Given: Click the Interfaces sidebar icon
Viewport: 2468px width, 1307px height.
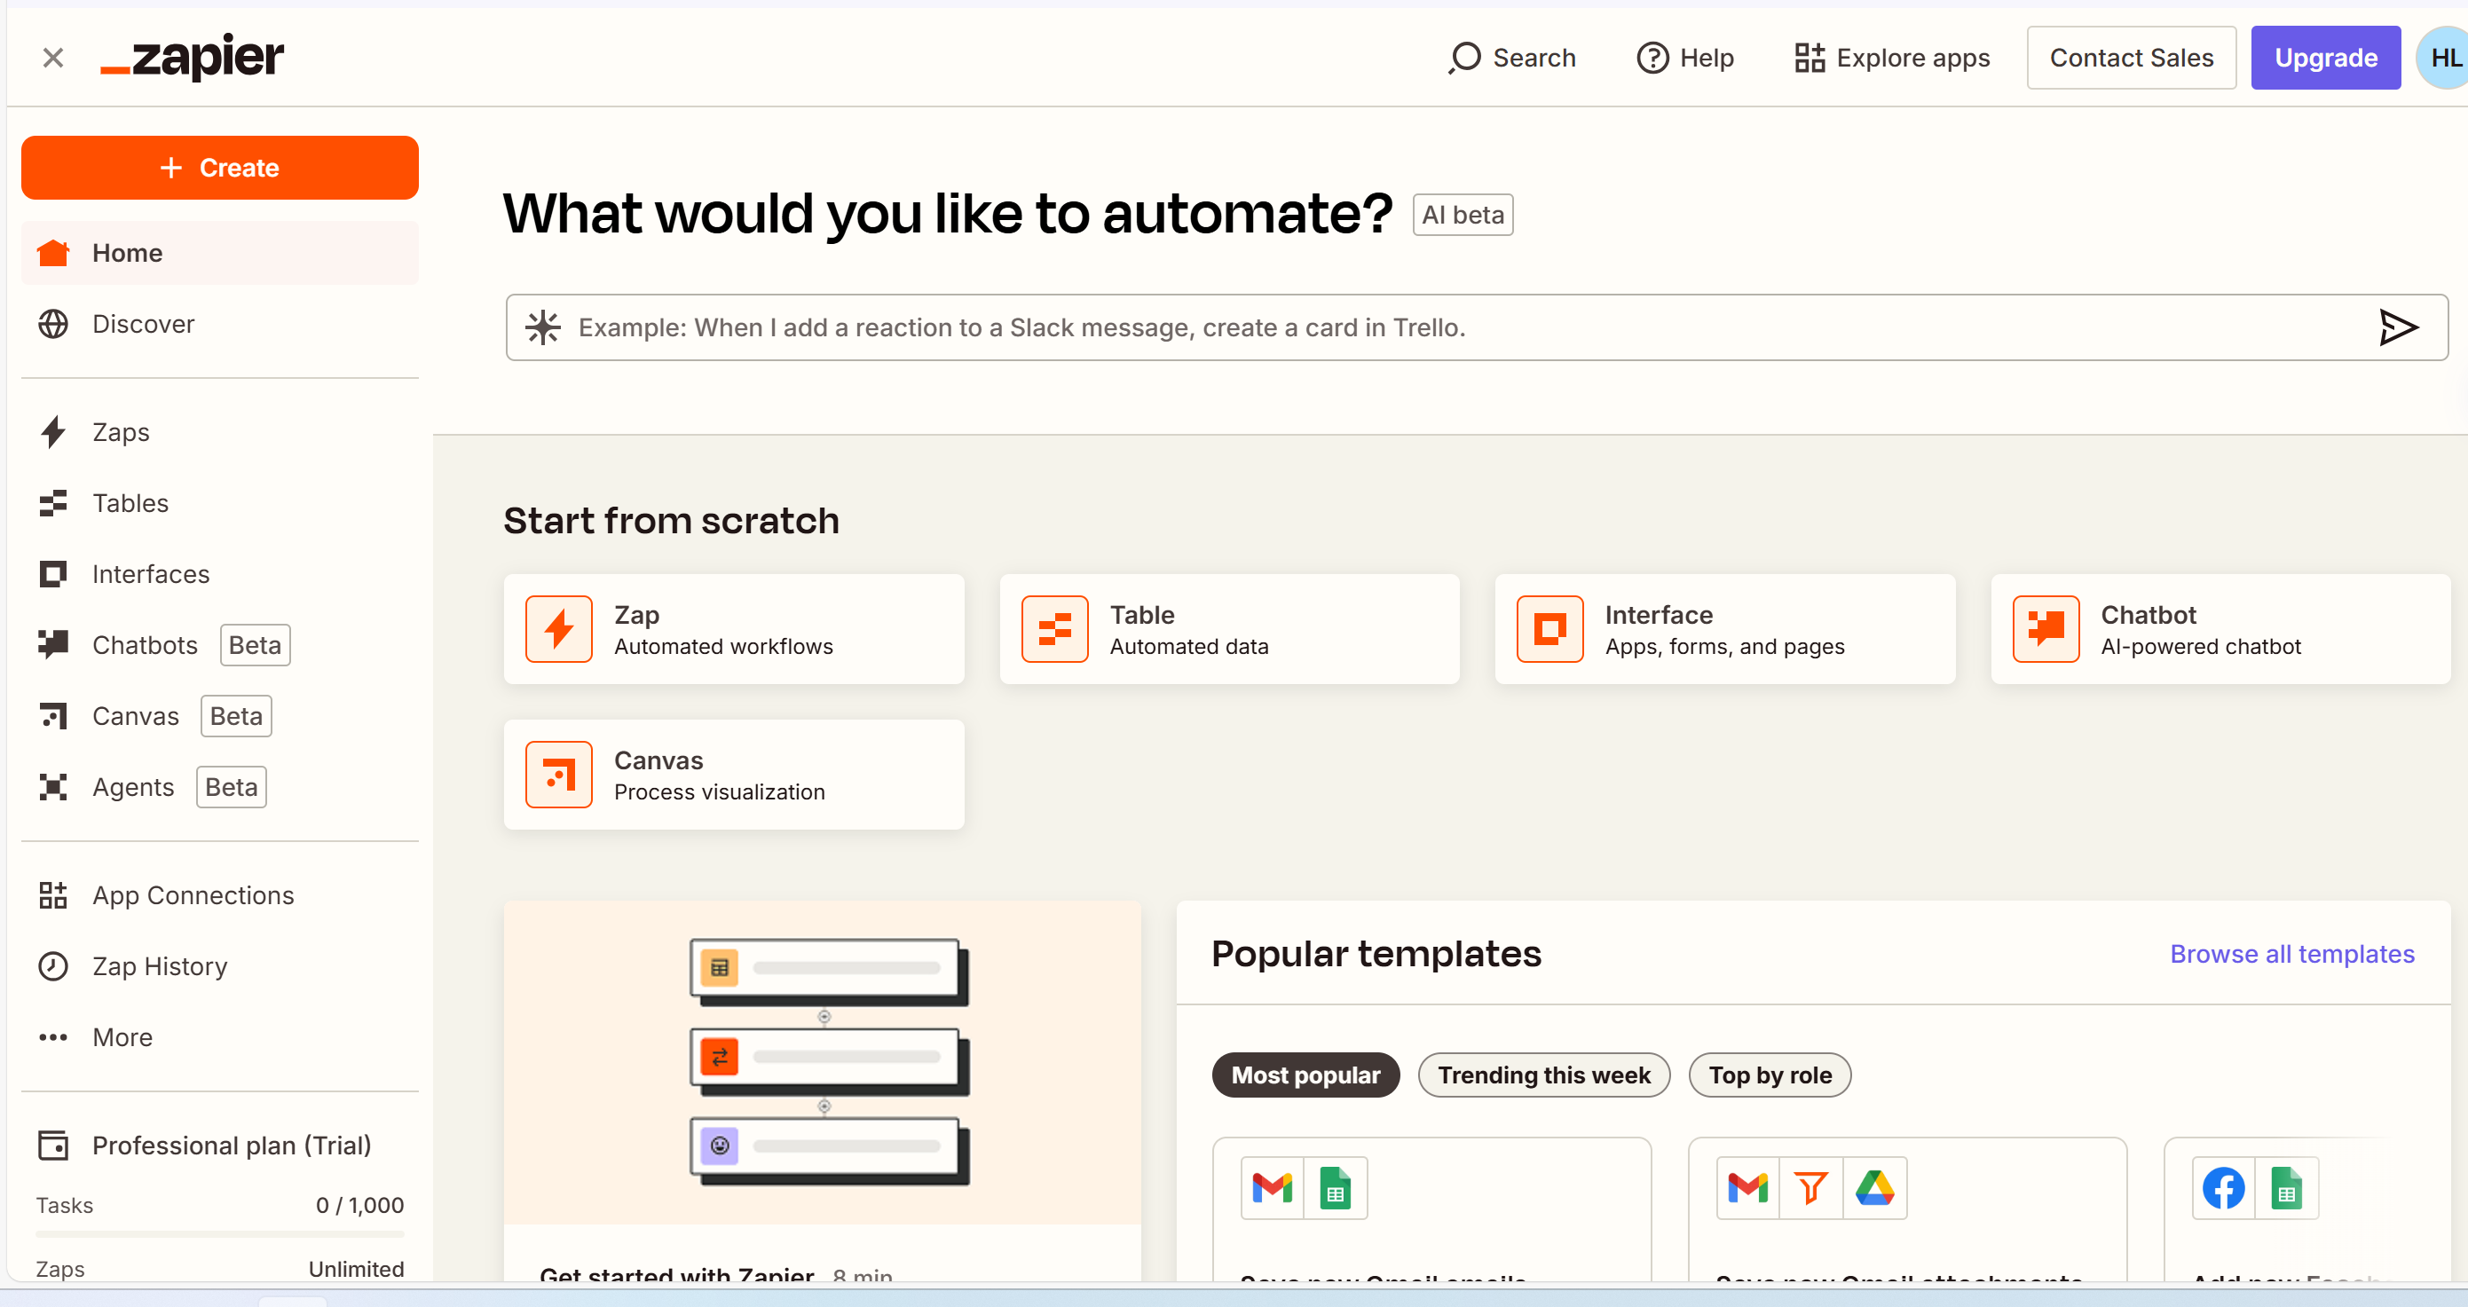Looking at the screenshot, I should [53, 573].
